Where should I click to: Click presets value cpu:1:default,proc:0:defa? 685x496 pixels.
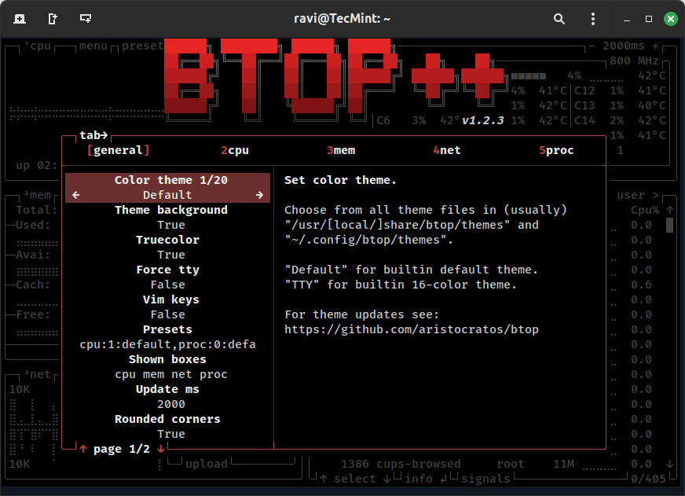(168, 345)
